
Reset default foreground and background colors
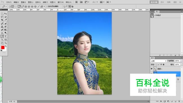(1, 51)
